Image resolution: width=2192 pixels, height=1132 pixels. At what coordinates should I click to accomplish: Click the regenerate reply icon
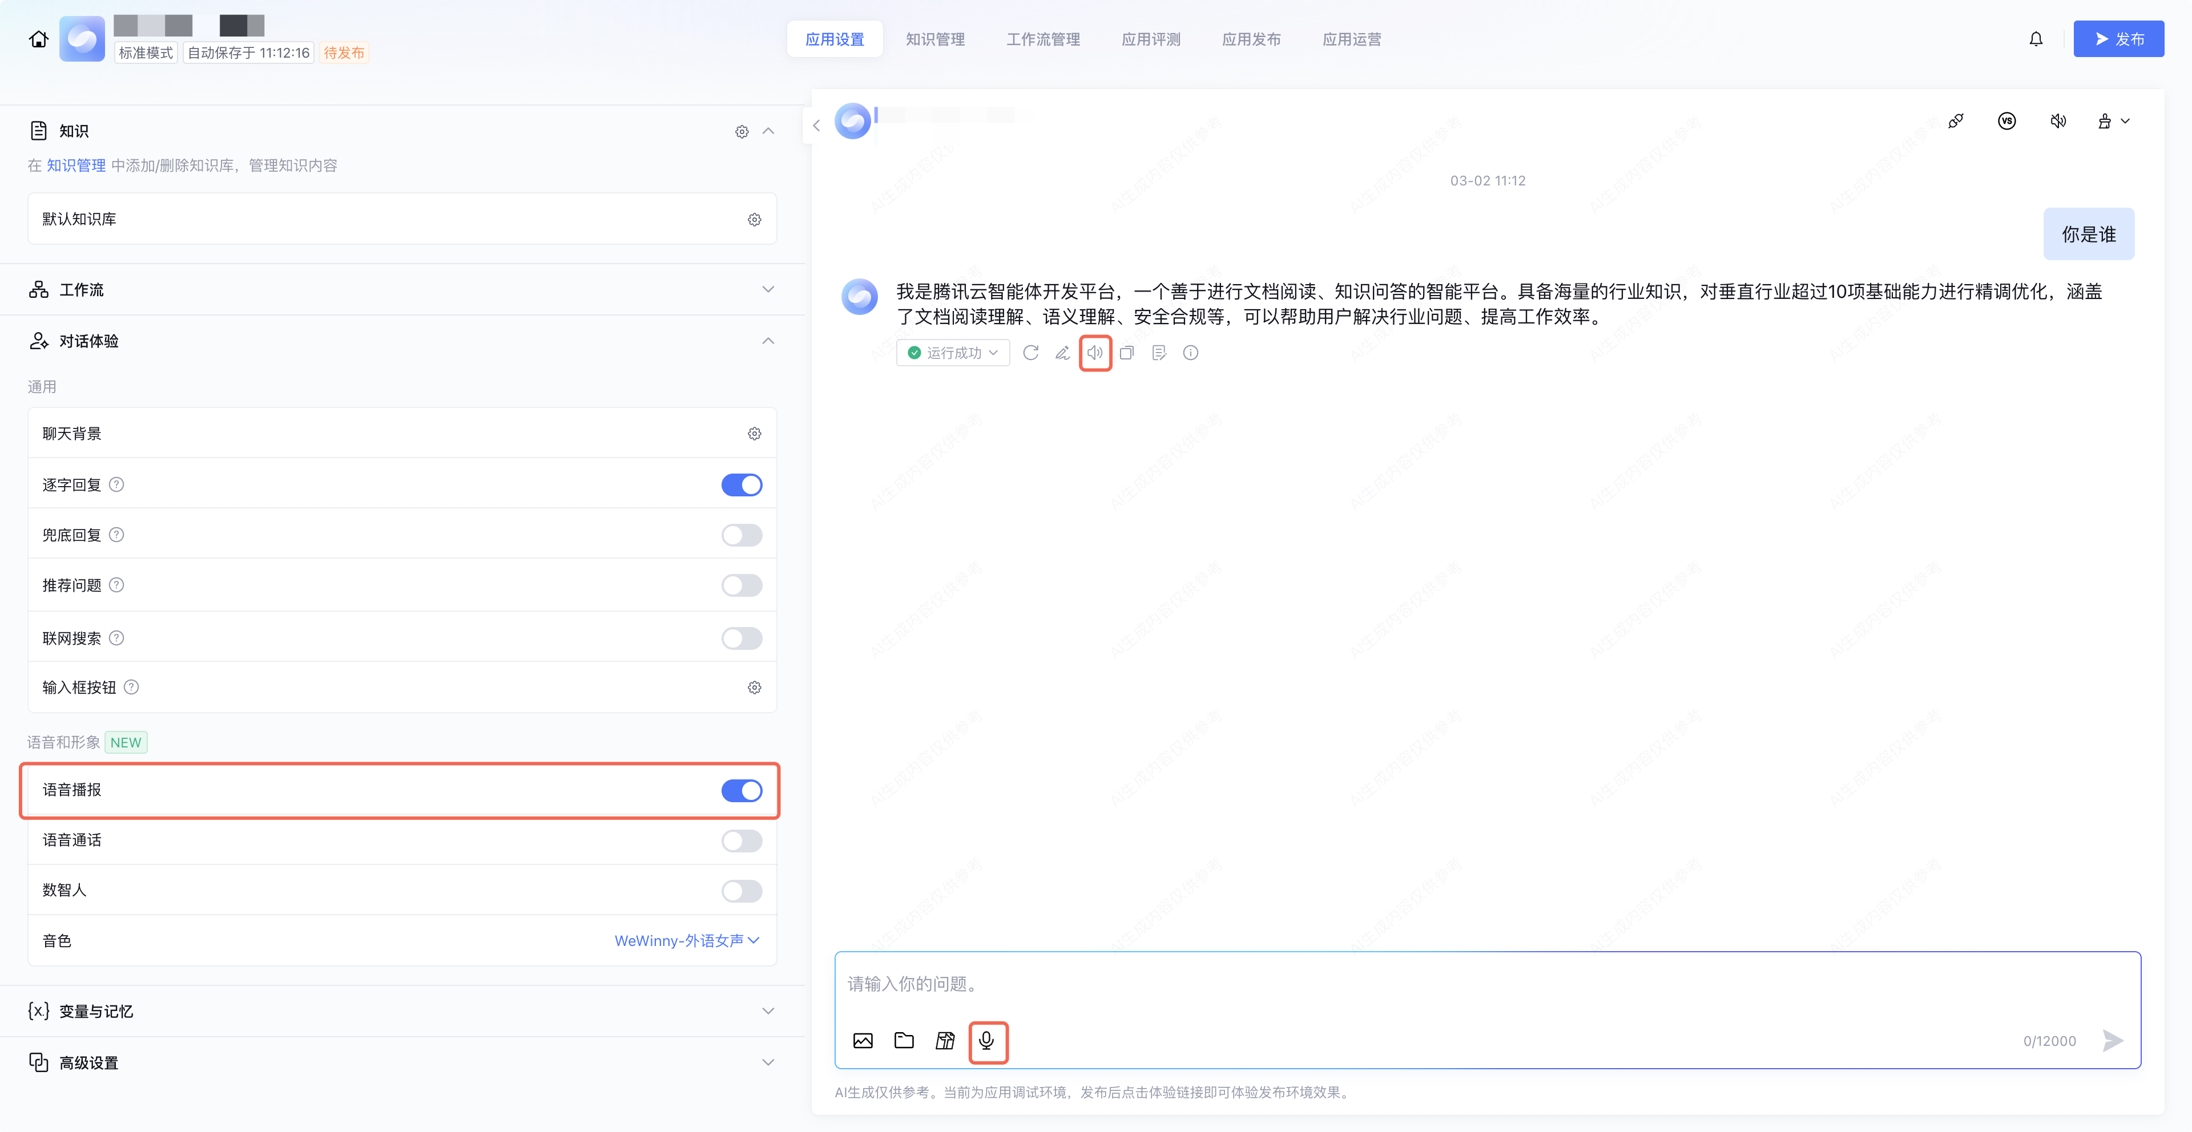pyautogui.click(x=1030, y=353)
